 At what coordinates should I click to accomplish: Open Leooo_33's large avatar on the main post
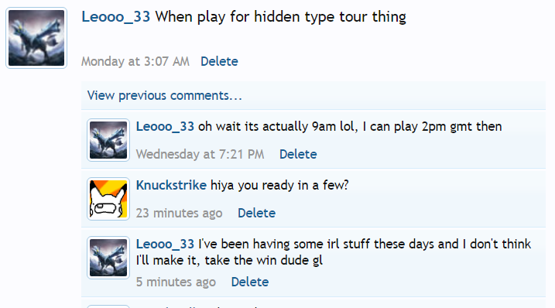tap(36, 38)
